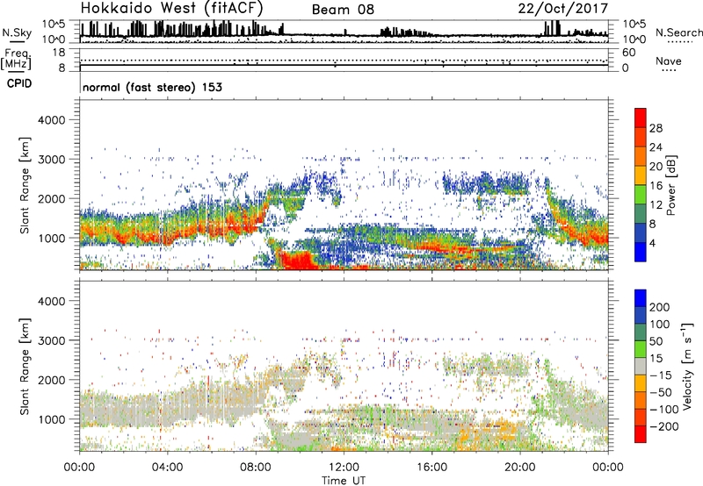Screen dimensions: 703x486
Task: Click the '60' Nave axis tick
Action: click(x=628, y=53)
